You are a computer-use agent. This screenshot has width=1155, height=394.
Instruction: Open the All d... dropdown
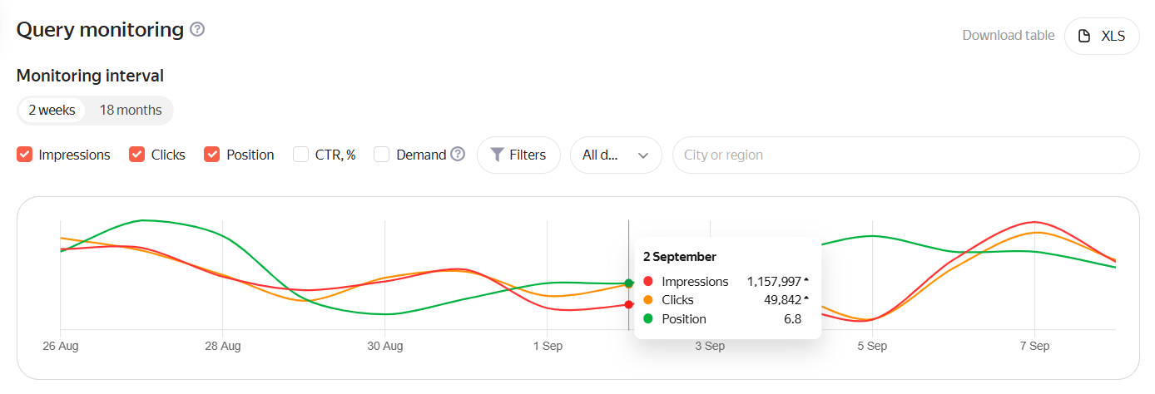click(x=615, y=155)
